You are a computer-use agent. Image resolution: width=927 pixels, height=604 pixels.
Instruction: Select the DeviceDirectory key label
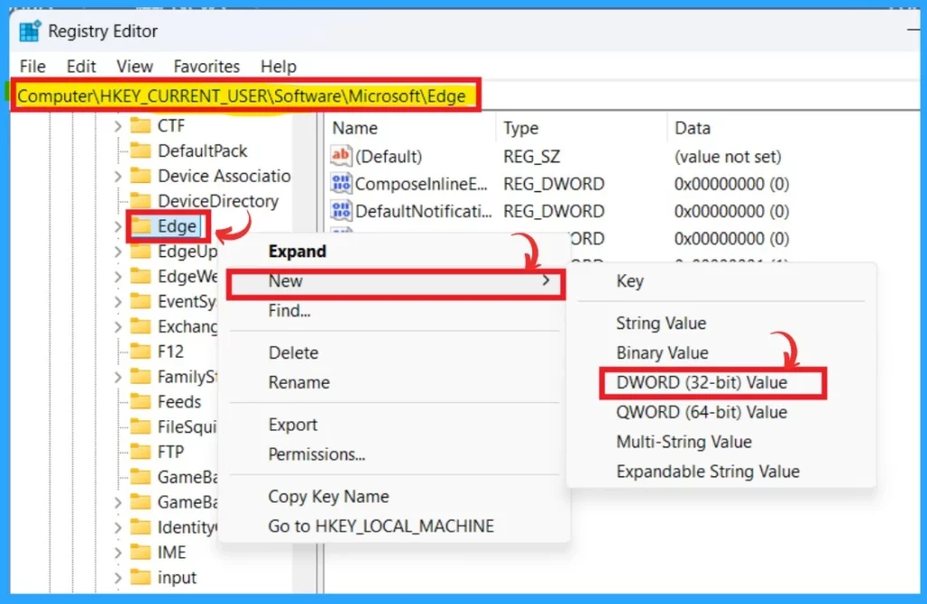(x=217, y=201)
